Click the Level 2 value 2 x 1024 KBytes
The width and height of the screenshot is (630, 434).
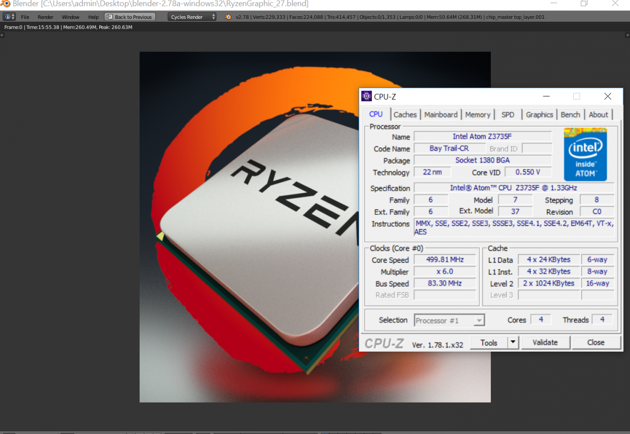click(x=549, y=283)
